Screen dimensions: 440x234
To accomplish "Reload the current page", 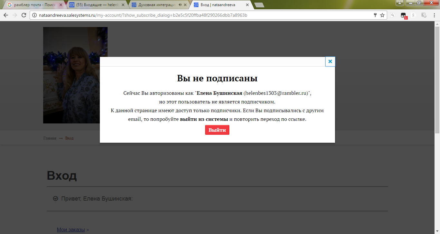I will (x=24, y=15).
